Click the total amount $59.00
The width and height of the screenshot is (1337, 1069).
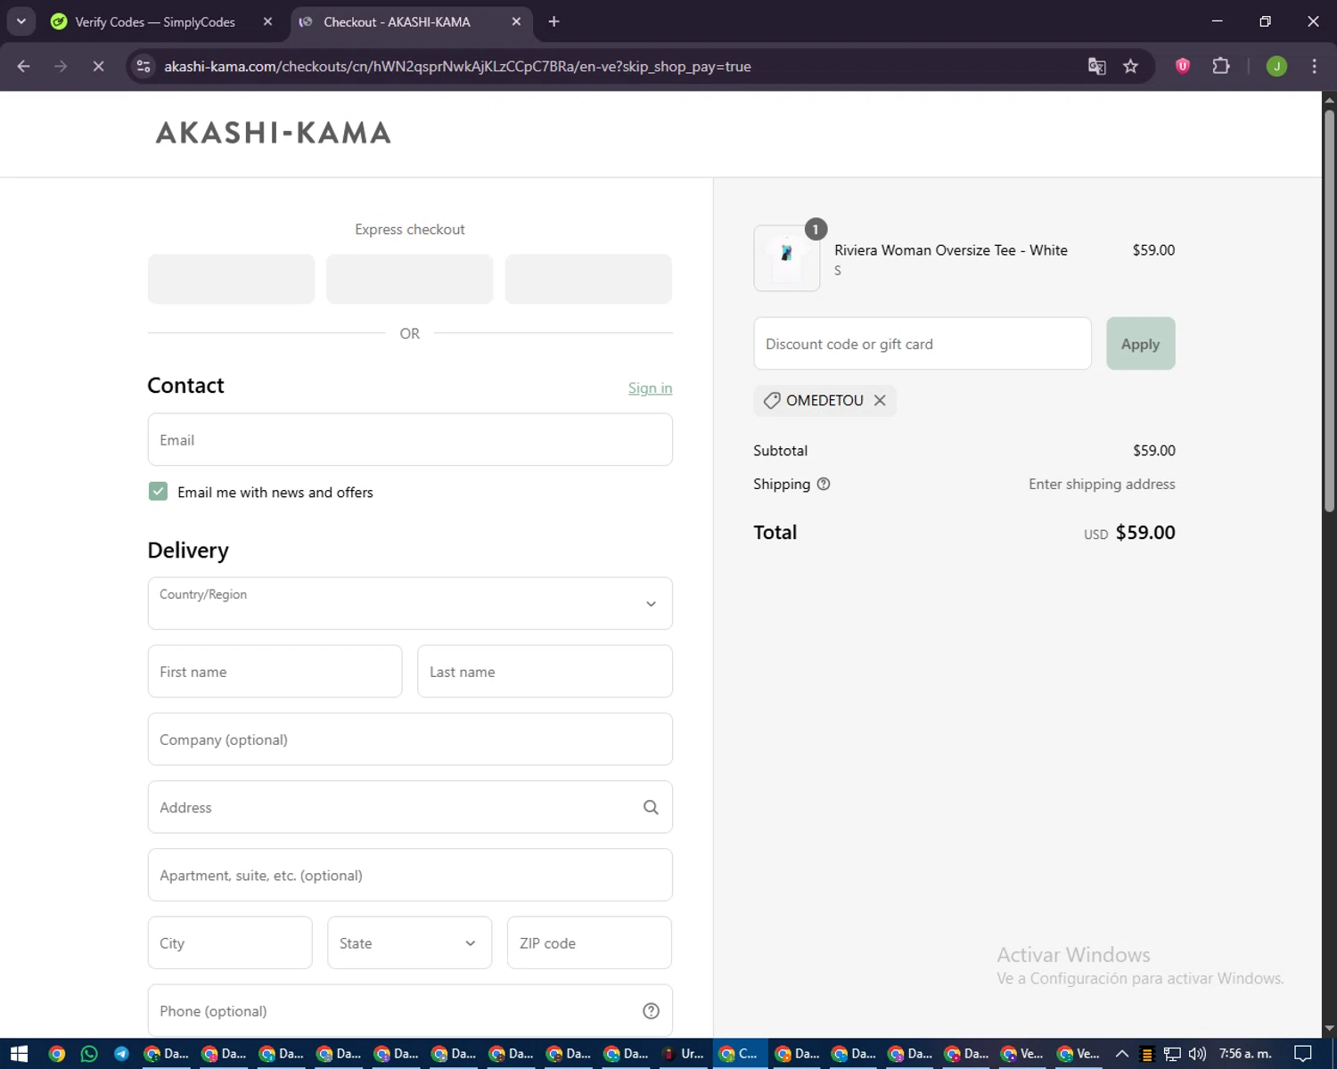(x=1145, y=532)
